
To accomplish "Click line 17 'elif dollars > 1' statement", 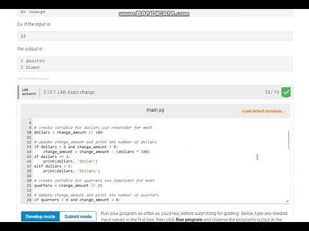I will pyautogui.click(x=53, y=166).
